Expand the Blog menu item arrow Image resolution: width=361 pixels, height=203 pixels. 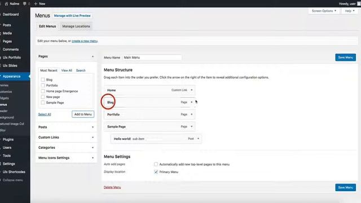point(192,102)
